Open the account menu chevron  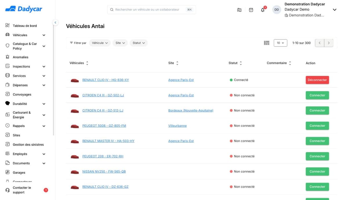tap(334, 10)
